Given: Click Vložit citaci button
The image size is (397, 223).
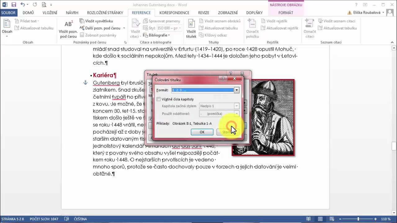Looking at the screenshot, I should 136,28.
